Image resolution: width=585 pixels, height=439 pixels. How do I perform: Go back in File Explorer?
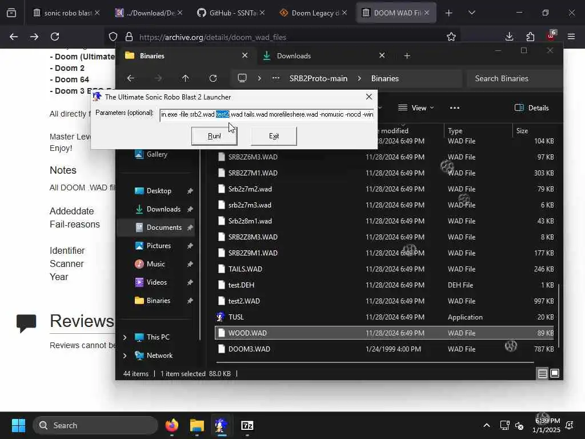[131, 78]
